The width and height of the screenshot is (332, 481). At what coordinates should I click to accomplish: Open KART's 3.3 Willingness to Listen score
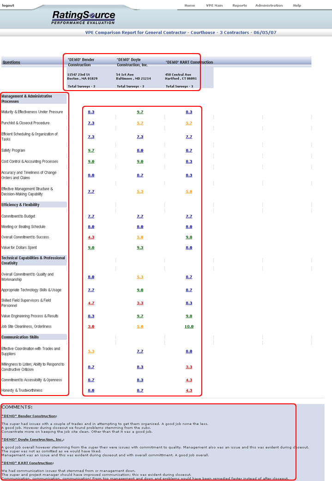(x=189, y=367)
